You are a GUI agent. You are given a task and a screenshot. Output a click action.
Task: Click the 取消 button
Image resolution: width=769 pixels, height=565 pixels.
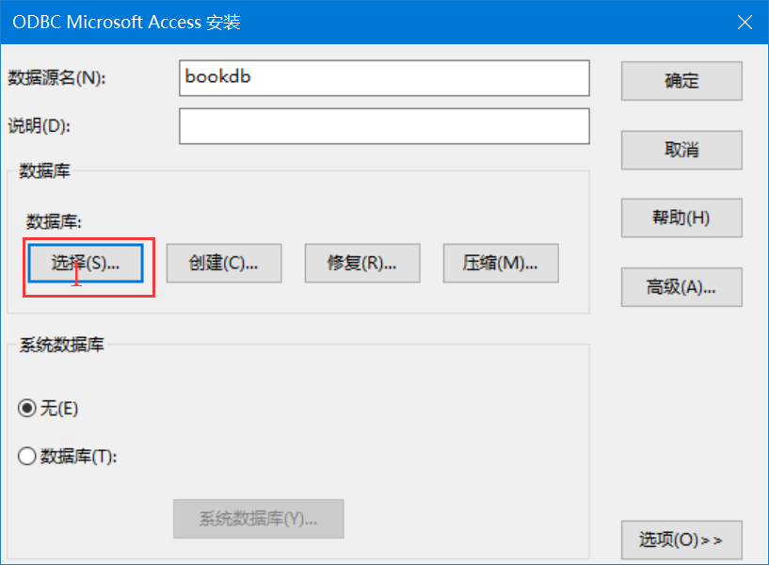(x=681, y=150)
